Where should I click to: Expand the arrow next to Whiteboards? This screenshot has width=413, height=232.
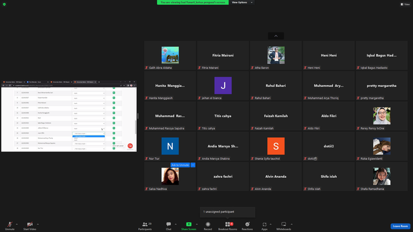coord(292,224)
